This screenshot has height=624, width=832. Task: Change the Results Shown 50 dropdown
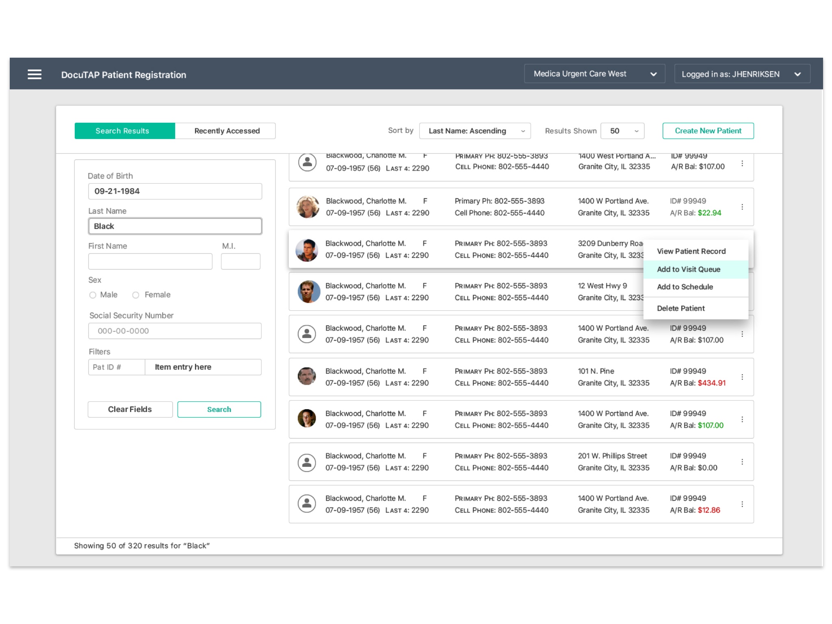[x=622, y=131]
